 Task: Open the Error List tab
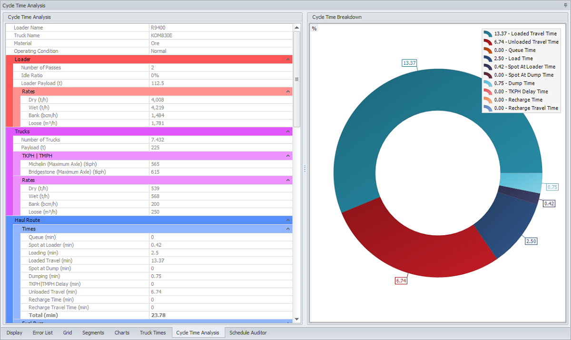point(43,333)
